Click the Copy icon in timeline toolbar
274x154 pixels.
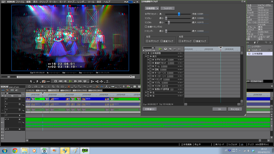(53, 87)
